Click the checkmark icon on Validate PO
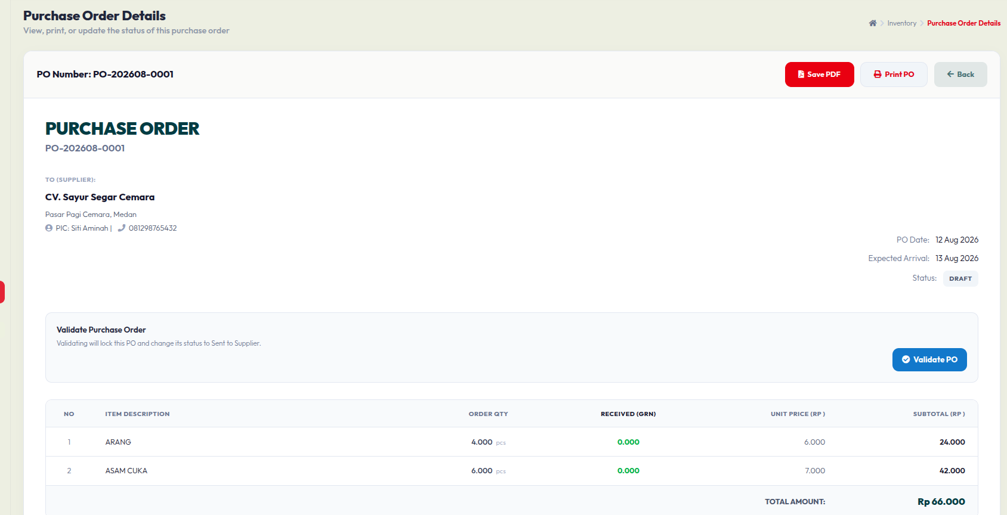The width and height of the screenshot is (1007, 515). [x=906, y=359]
